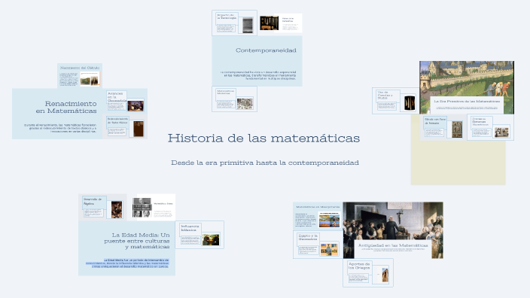This screenshot has height=298, width=530.
Task: Open the 'Cálculo con fines de Animales' slide
Action: pos(443,127)
